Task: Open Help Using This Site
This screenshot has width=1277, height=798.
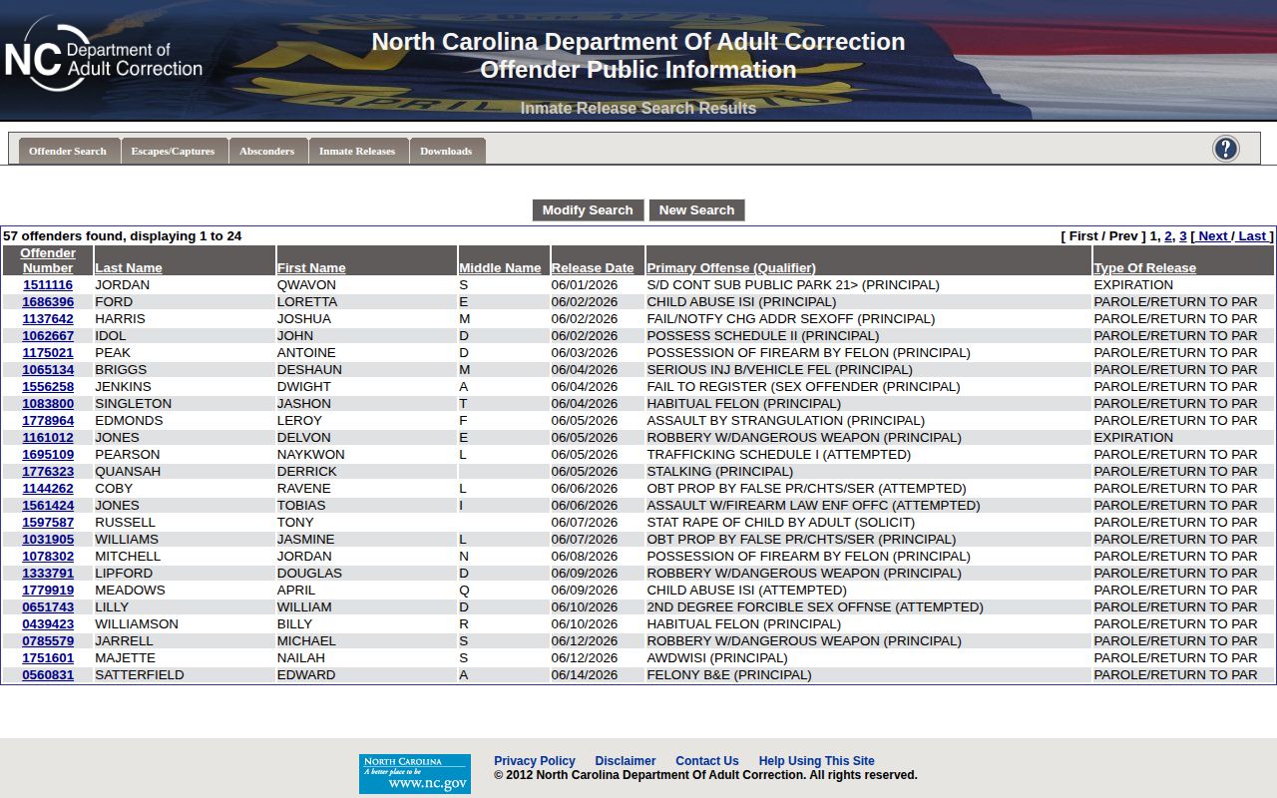Action: tap(816, 760)
